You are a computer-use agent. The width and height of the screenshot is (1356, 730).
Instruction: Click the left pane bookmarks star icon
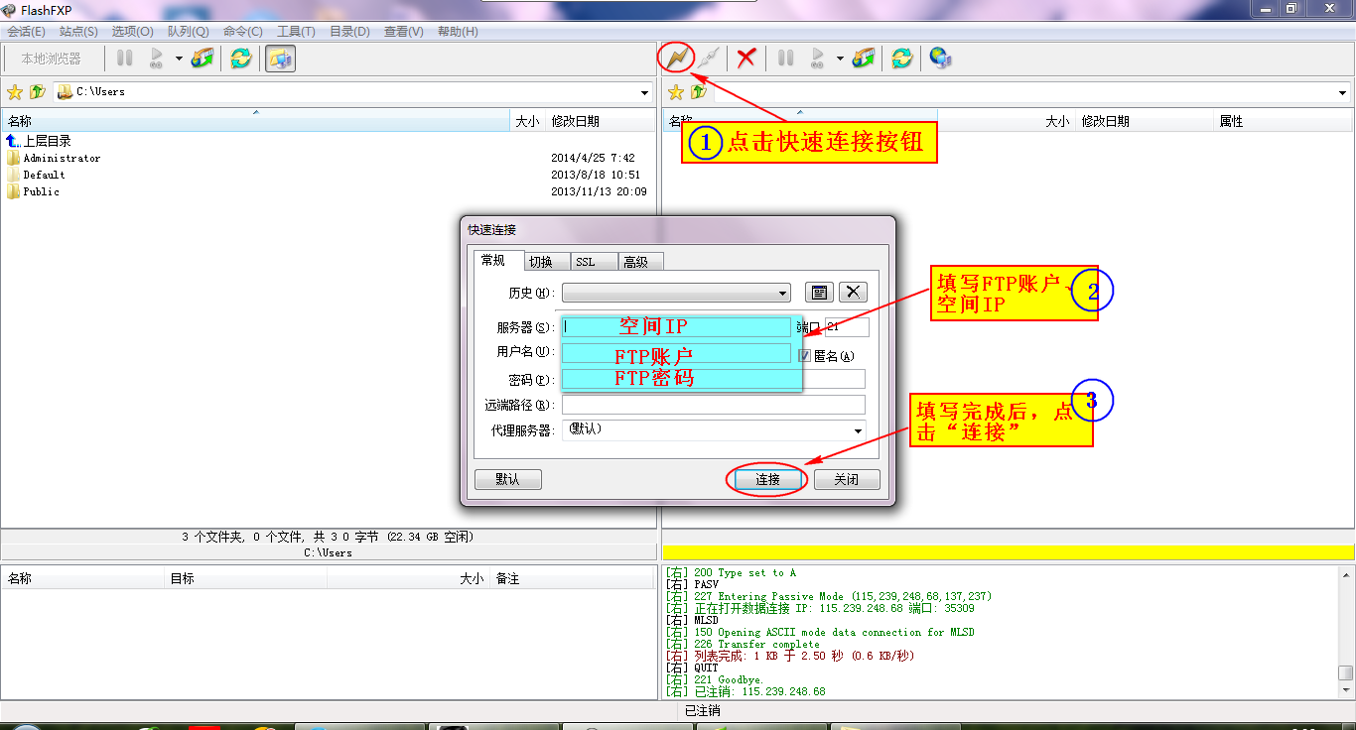point(15,92)
